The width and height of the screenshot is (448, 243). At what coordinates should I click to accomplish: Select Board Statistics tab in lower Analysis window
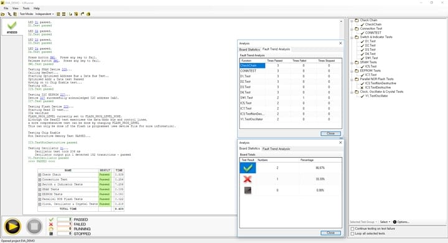click(x=250, y=148)
